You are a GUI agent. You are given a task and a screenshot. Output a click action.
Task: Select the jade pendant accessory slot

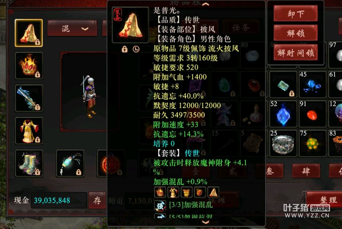[70, 163]
